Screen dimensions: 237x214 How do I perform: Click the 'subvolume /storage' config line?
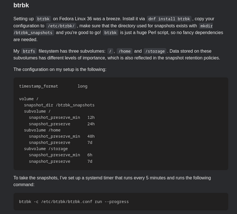click(46, 149)
